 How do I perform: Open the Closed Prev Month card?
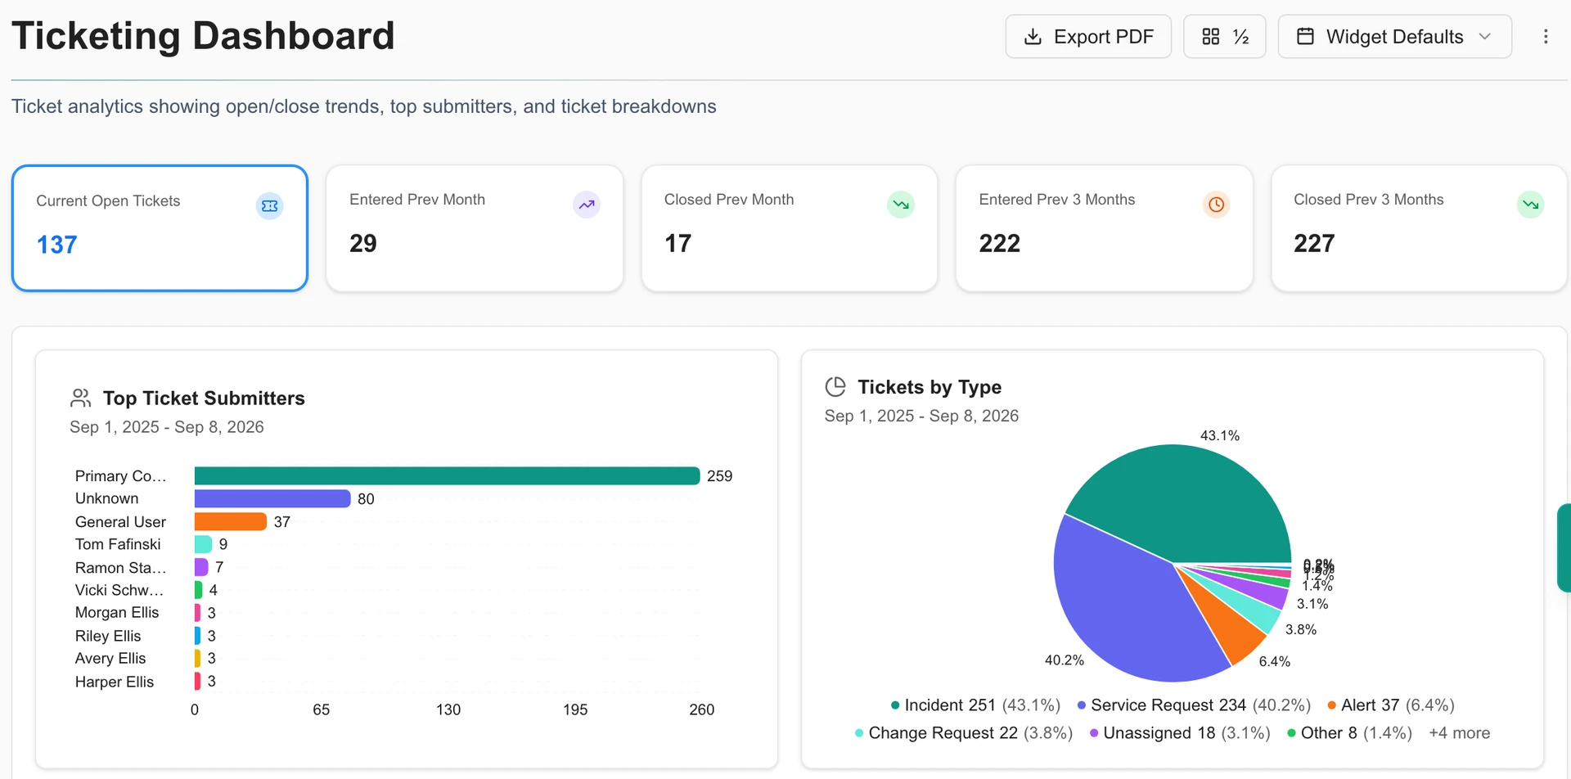click(790, 228)
